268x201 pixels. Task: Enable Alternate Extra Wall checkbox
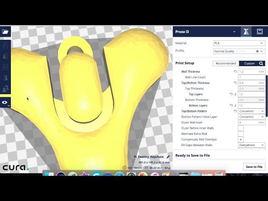coord(241,134)
